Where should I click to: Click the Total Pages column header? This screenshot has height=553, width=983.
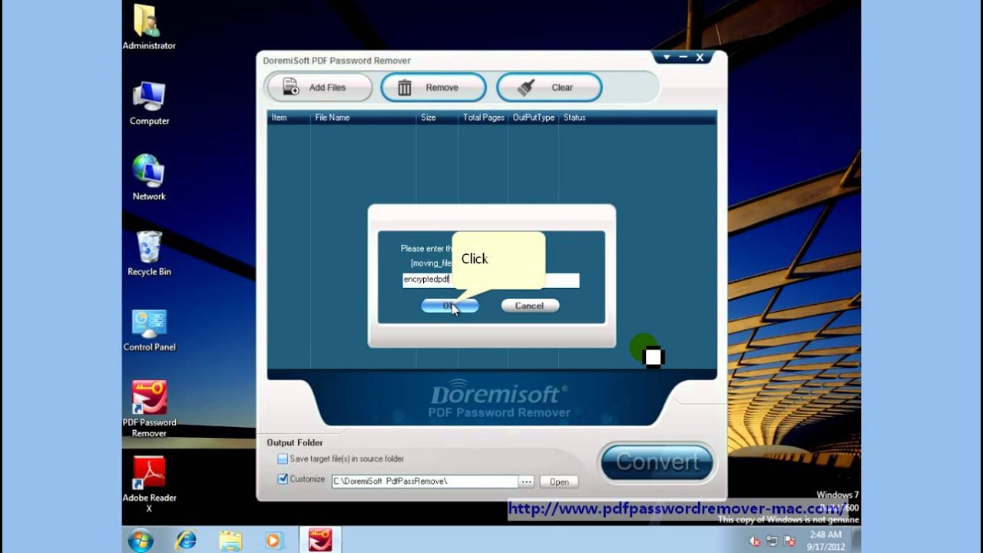[483, 118]
